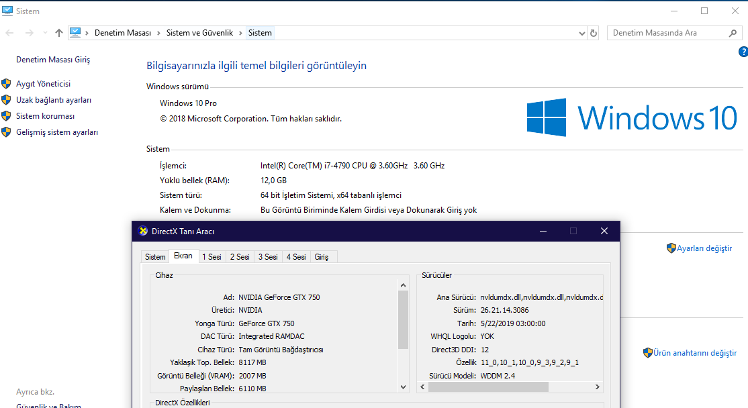Switch to 3 Sesi tab

point(268,257)
